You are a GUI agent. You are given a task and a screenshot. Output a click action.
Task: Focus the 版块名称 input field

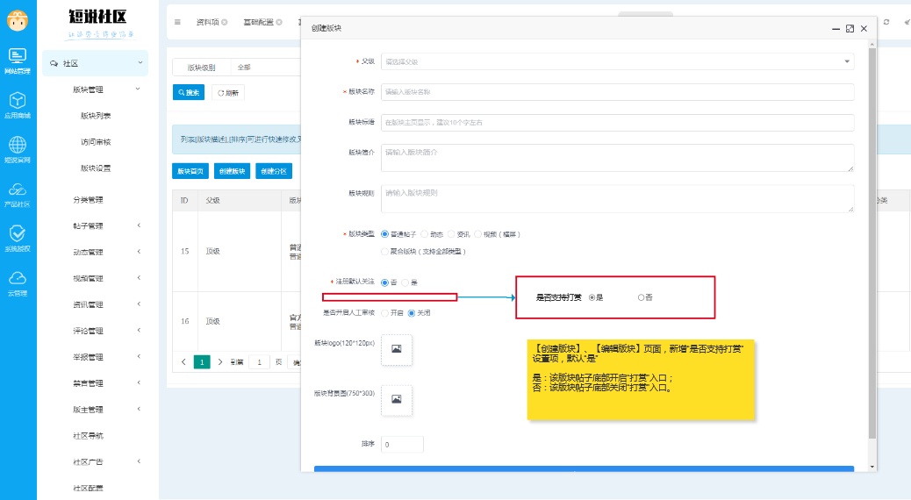[618, 92]
